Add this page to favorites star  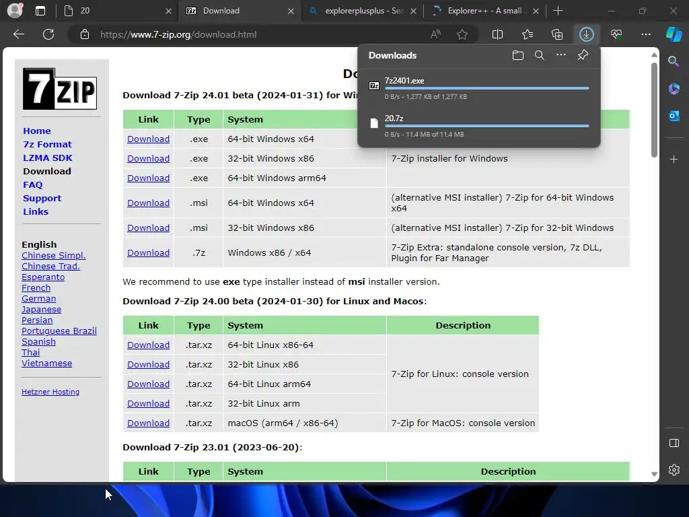[x=462, y=34]
